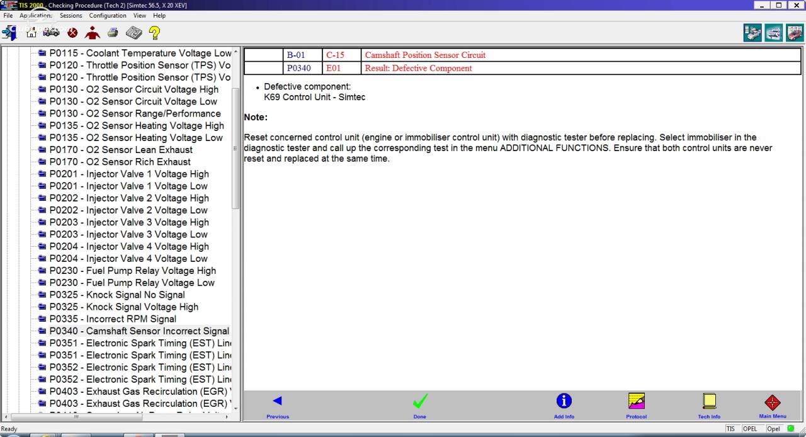The image size is (806, 437).
Task: Select P0202 - Injector Valve 2 Voltage Low
Action: (128, 210)
